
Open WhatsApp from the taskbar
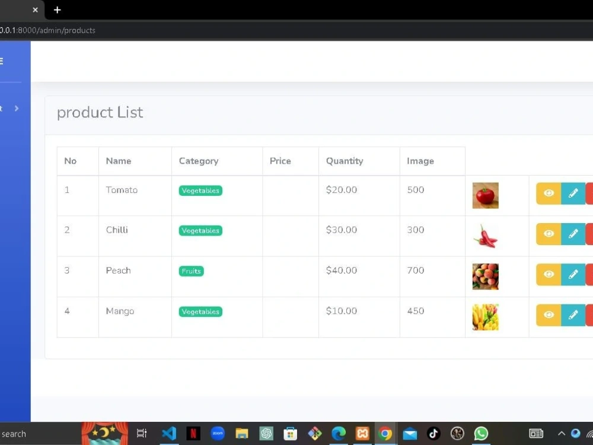coord(481,433)
